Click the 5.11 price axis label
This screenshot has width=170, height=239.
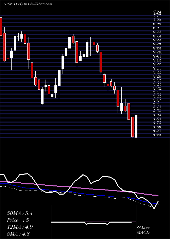pos(157,107)
